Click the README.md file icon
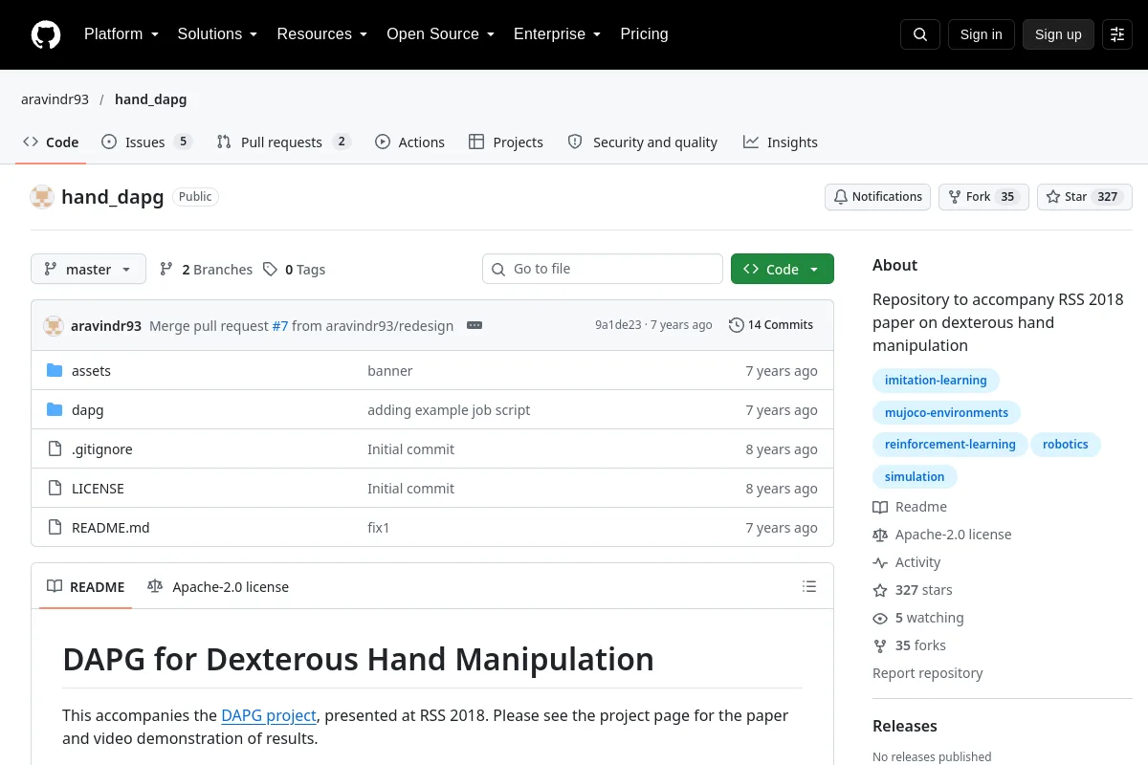Screen dimensions: 1148x765 click(55, 528)
